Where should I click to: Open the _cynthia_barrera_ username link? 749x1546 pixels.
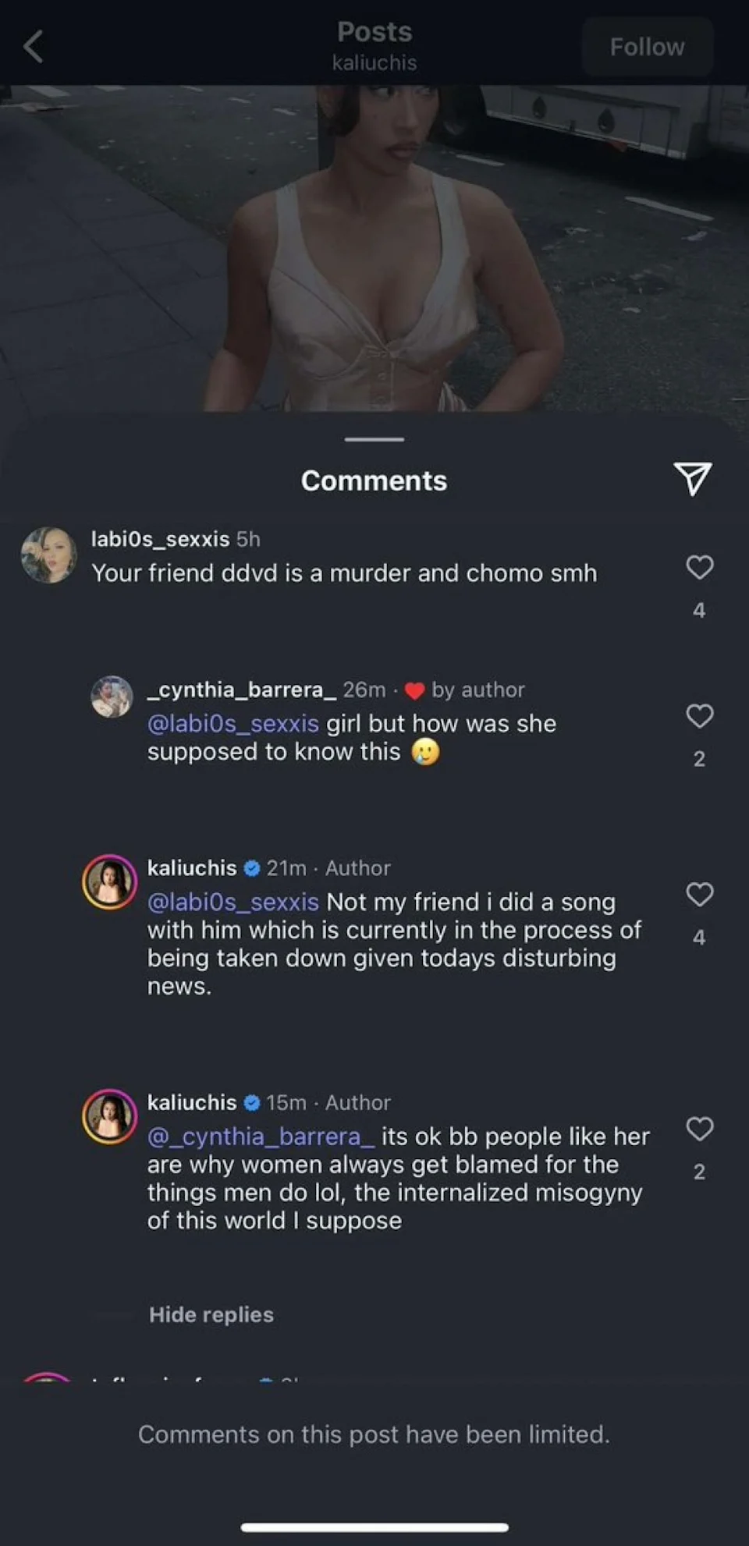(x=242, y=690)
